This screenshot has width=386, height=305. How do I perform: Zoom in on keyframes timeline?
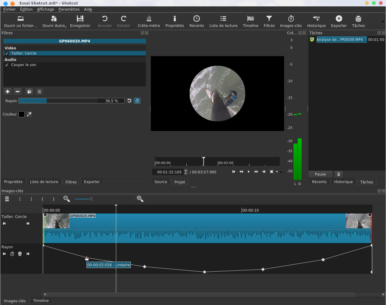click(x=140, y=199)
